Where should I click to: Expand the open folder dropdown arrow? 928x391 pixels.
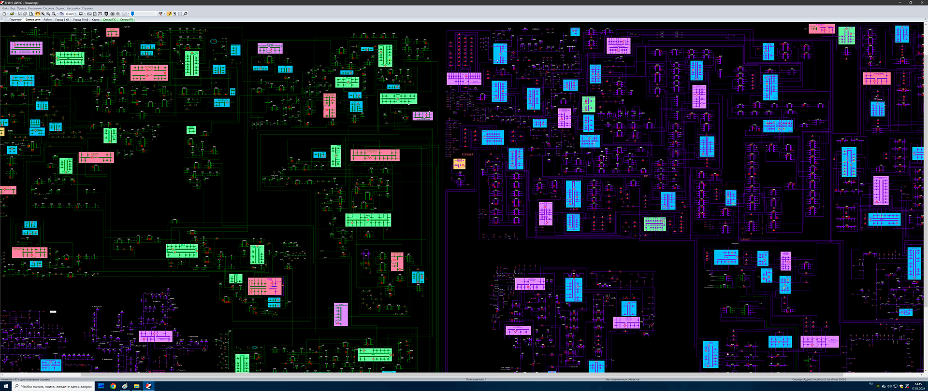click(x=16, y=14)
